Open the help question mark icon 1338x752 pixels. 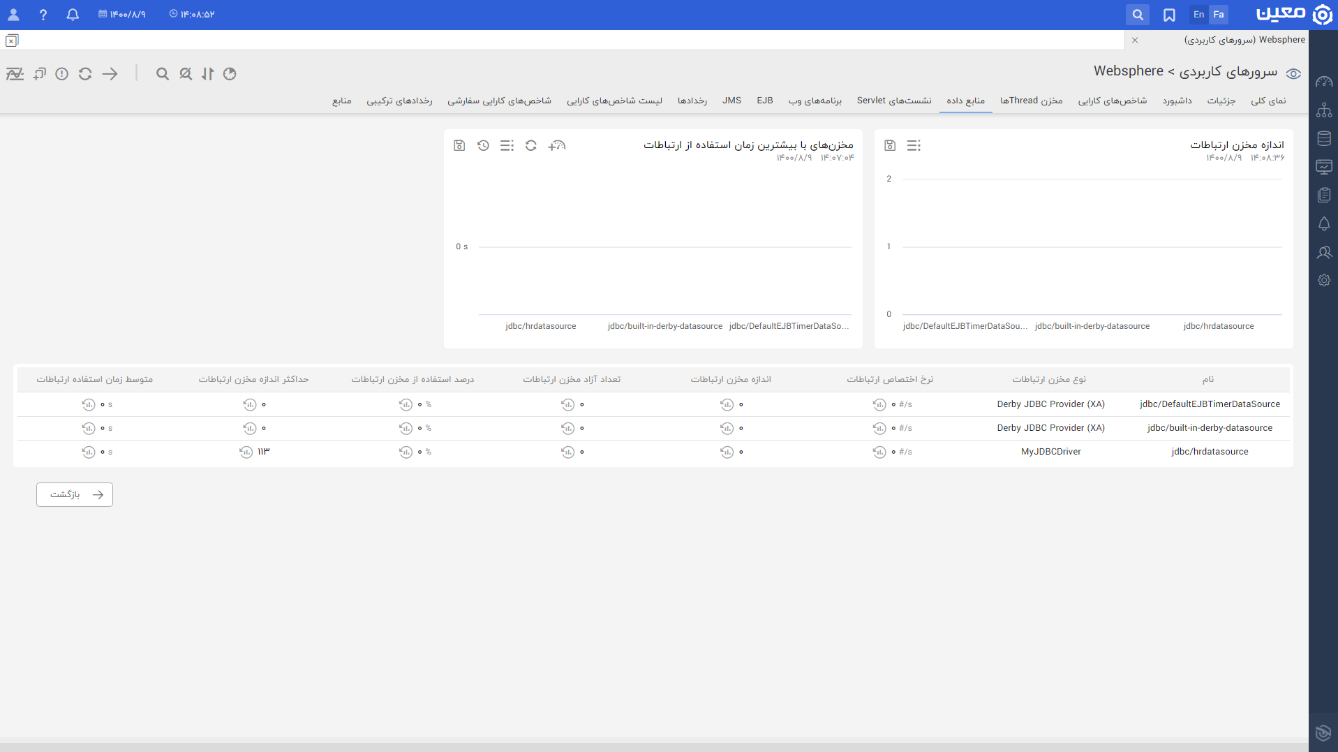43,15
